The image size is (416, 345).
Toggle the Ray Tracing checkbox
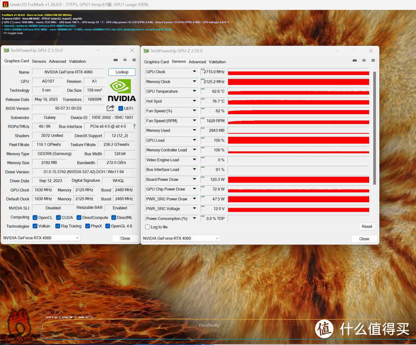coord(58,226)
